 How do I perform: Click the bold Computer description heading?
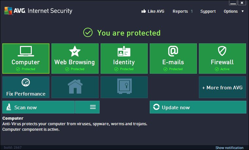tap(13, 118)
